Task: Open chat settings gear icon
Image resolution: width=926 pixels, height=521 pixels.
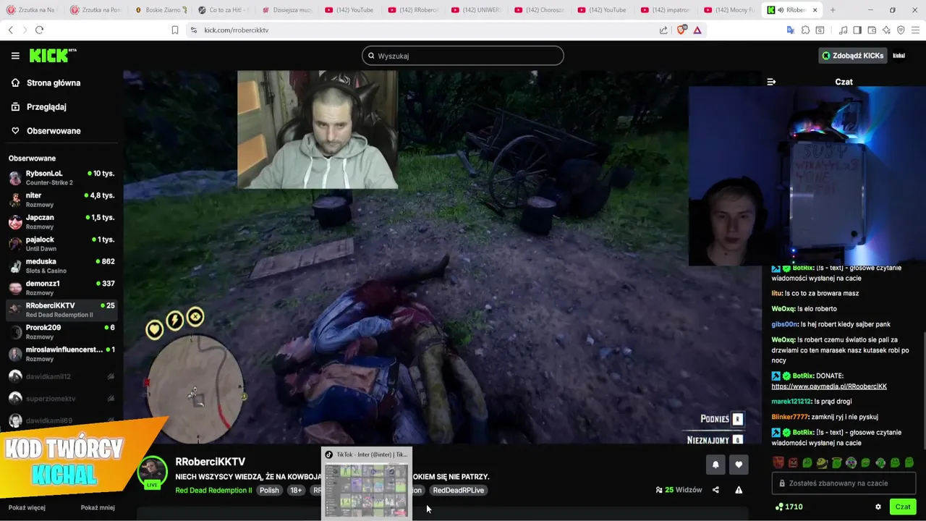Action: point(878,507)
